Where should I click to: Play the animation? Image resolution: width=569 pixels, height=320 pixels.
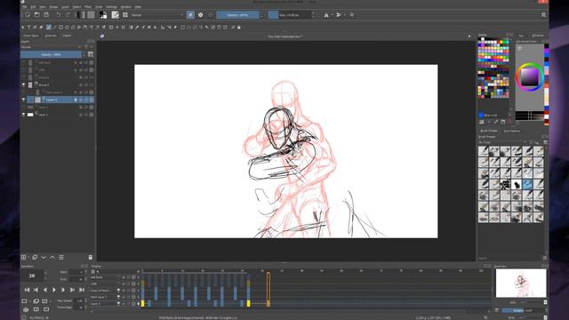coord(54,290)
